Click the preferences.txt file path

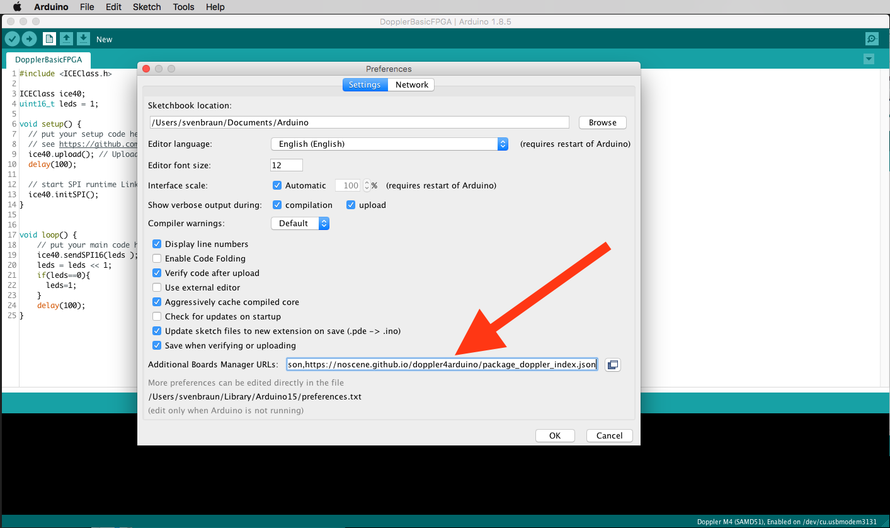pos(254,396)
